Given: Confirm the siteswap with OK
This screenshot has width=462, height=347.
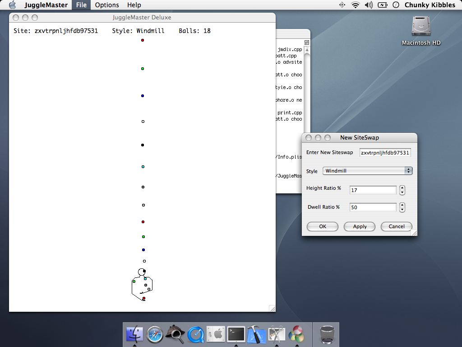Looking at the screenshot, I should 323,226.
